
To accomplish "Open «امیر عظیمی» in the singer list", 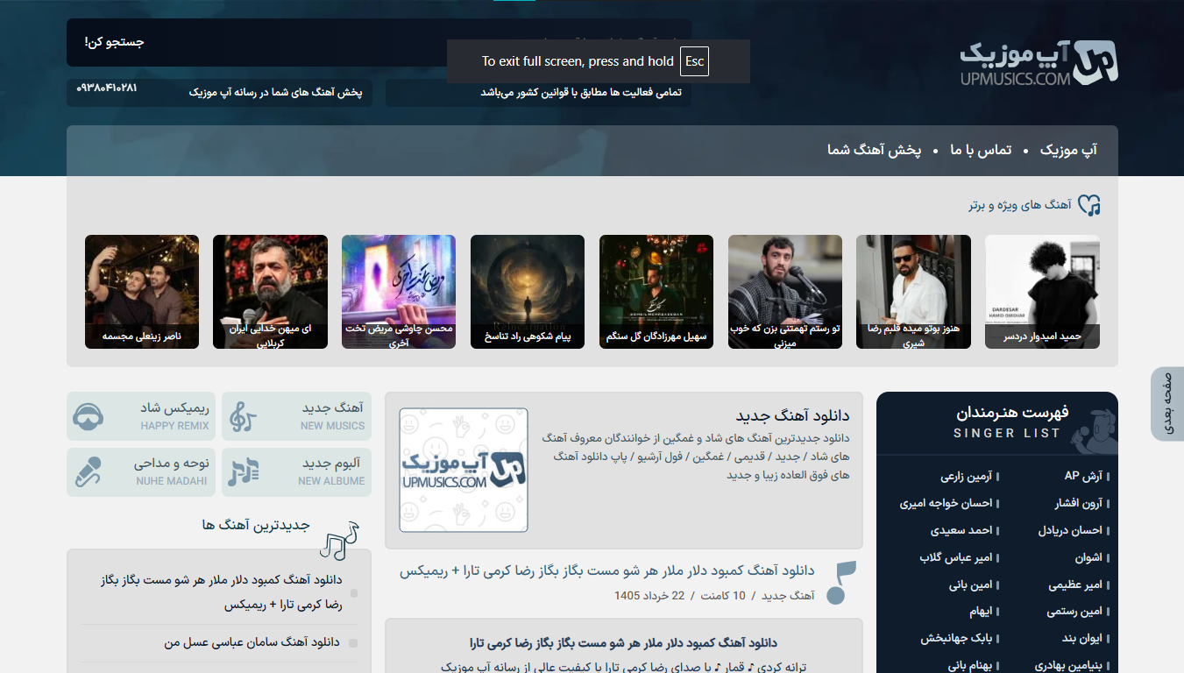I will coord(1075,584).
